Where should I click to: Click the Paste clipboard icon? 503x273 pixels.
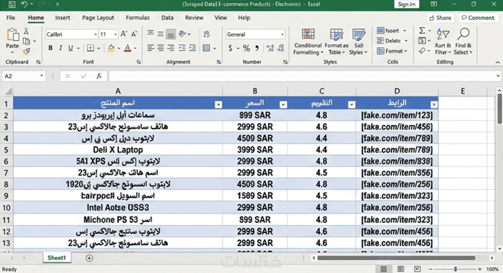(x=13, y=35)
